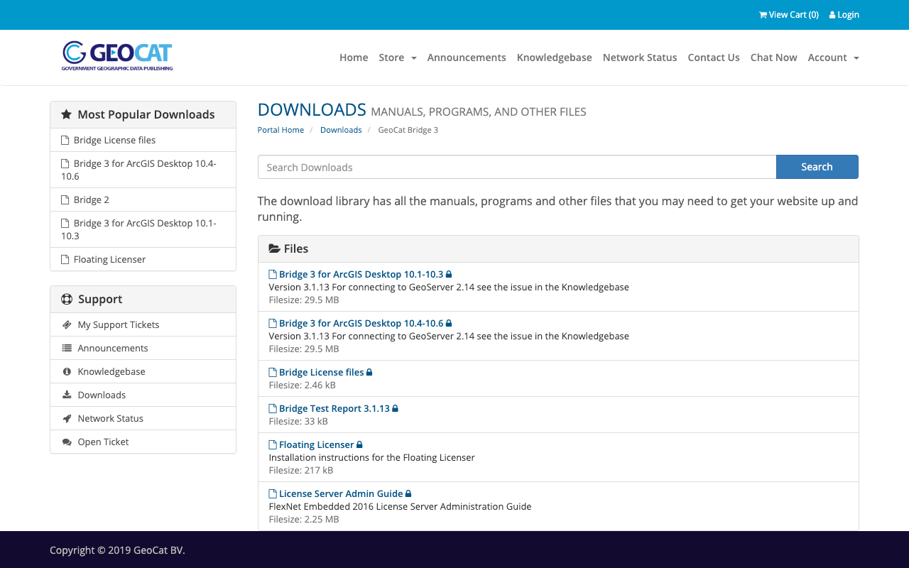The image size is (909, 568).
Task: Click the Downloads breadcrumb link
Action: pyautogui.click(x=341, y=130)
